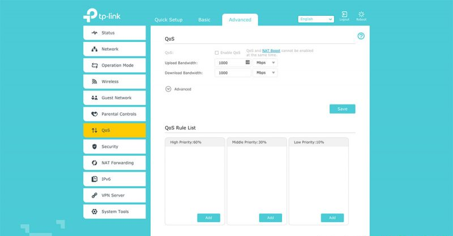Click the Upload Bandwidth input field
This screenshot has width=453, height=236.
pos(230,62)
